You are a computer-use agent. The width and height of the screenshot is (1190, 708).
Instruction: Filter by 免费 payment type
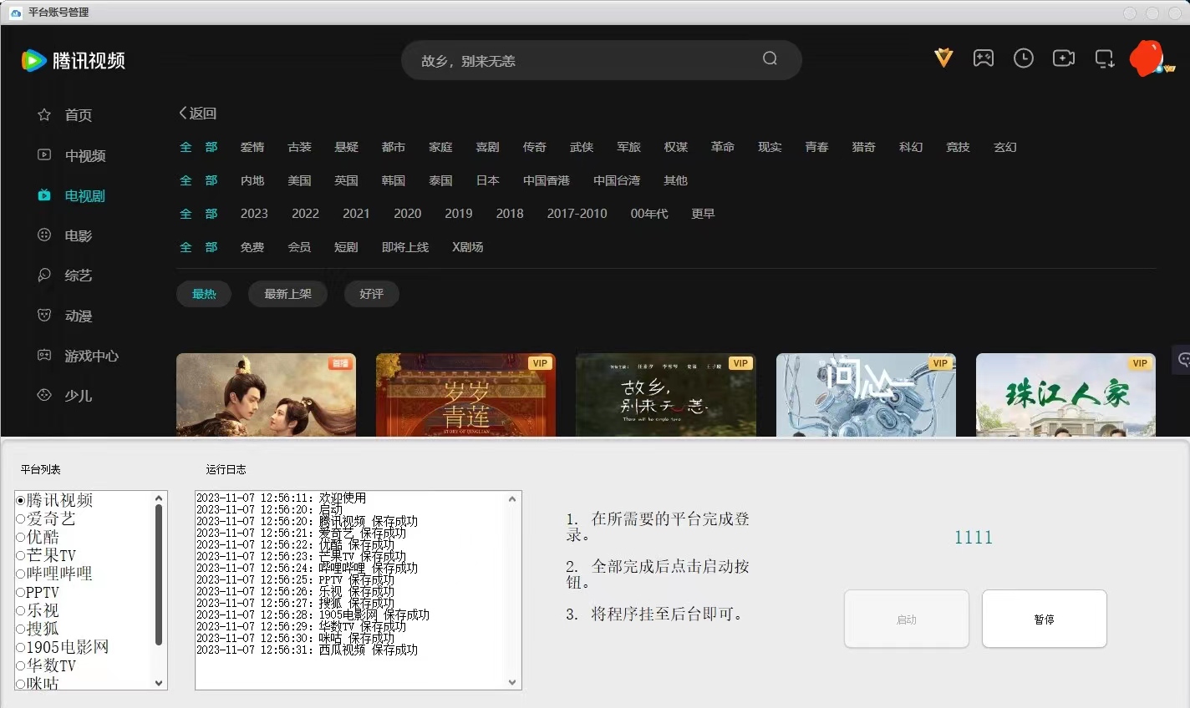(x=252, y=247)
